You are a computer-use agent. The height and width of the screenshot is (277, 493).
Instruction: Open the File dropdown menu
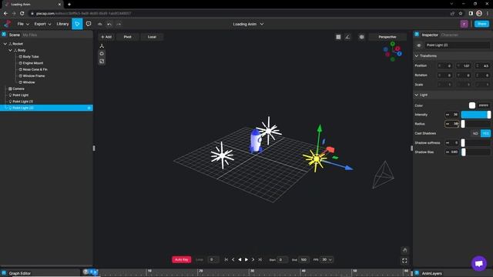coord(23,24)
